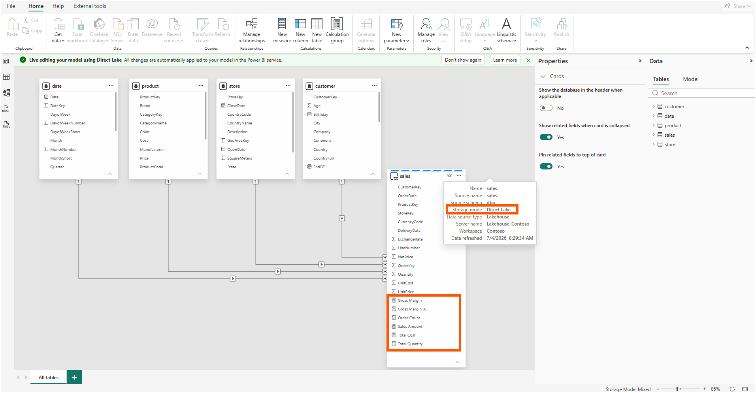756x393 pixels.
Task: Open the Help ribbon tab
Action: tap(58, 6)
